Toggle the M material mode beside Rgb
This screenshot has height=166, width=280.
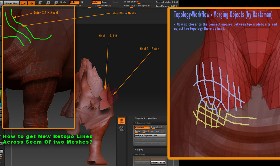click(82, 2)
